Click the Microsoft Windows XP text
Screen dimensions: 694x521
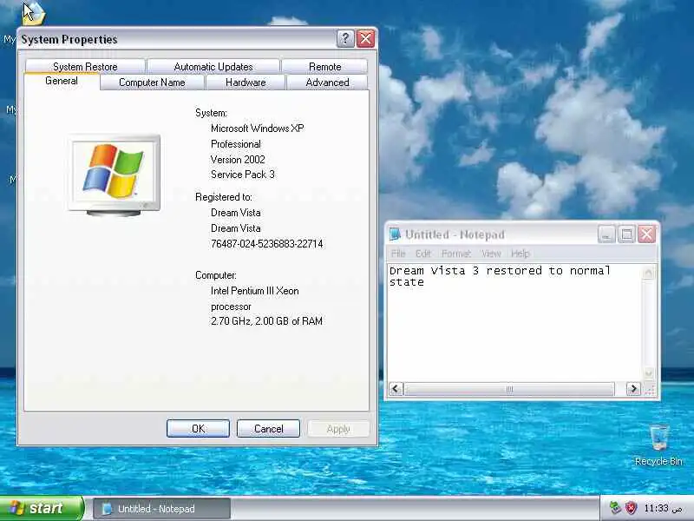[257, 129]
